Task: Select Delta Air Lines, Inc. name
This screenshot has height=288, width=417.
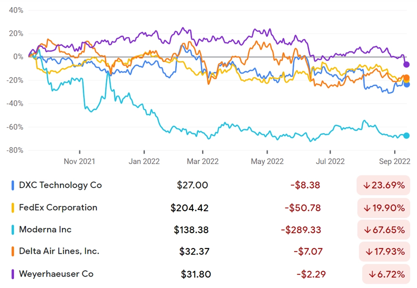Action: (59, 251)
